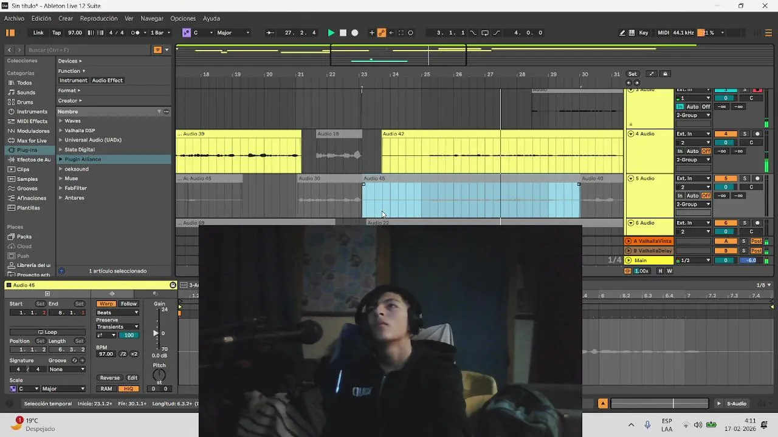Open the root note C dropdown in control bar

coord(203,33)
